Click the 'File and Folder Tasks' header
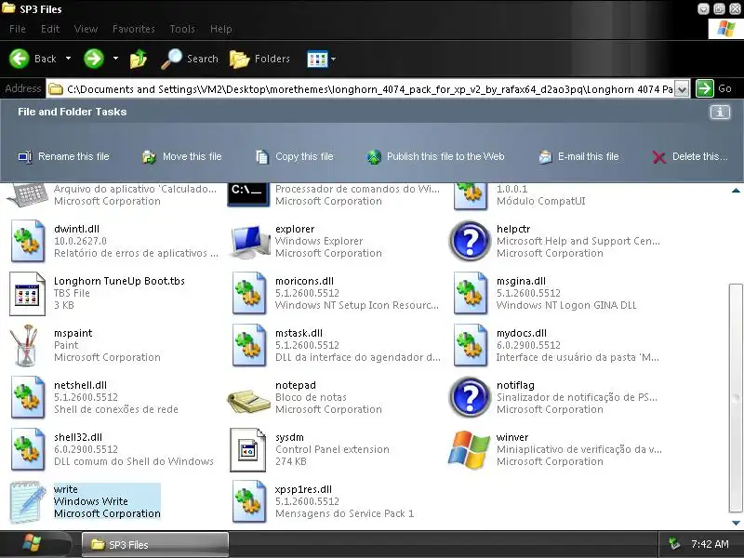 [73, 112]
